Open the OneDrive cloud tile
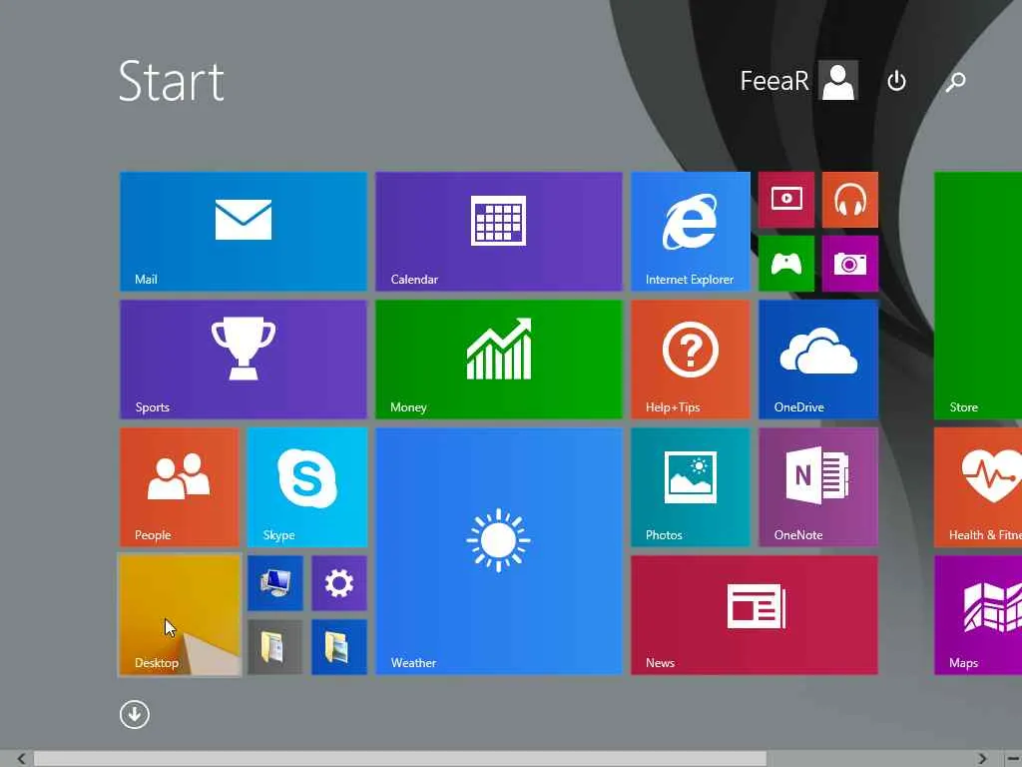The image size is (1022, 767). coord(818,360)
